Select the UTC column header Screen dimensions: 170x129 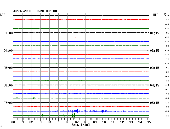(x=155, y=15)
